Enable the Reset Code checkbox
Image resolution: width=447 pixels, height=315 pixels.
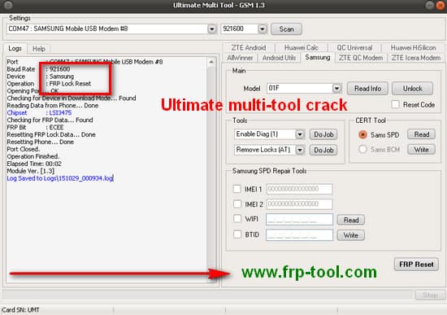[x=396, y=104]
